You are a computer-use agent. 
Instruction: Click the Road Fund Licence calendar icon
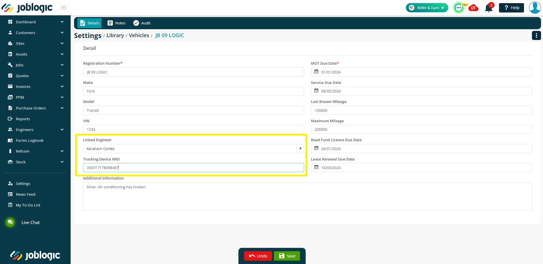tap(316, 148)
